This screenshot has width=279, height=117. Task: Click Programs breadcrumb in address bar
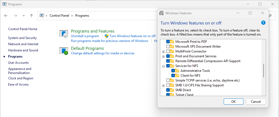pyautogui.click(x=82, y=16)
